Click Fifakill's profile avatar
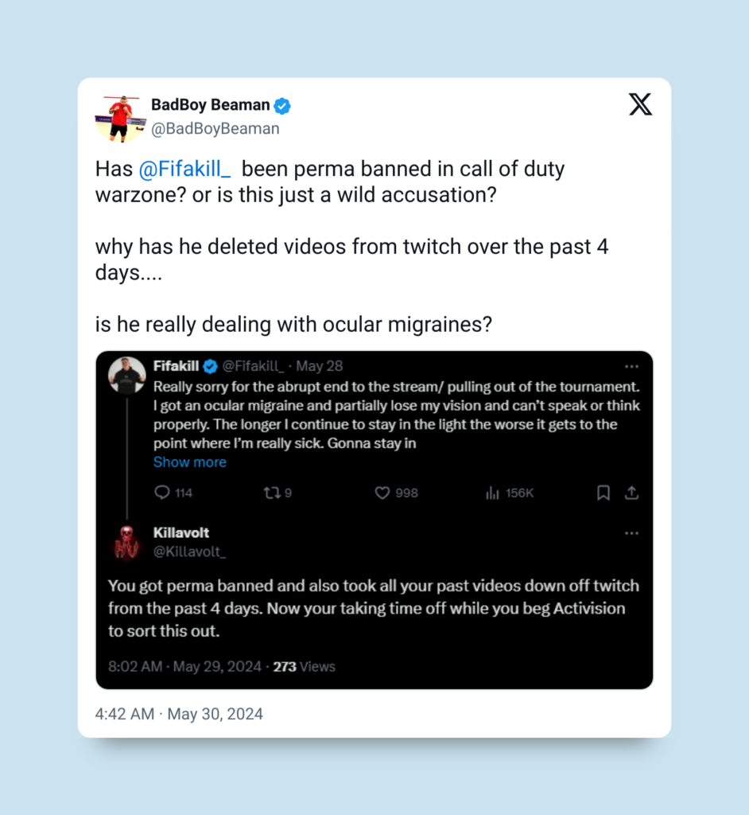 [126, 376]
